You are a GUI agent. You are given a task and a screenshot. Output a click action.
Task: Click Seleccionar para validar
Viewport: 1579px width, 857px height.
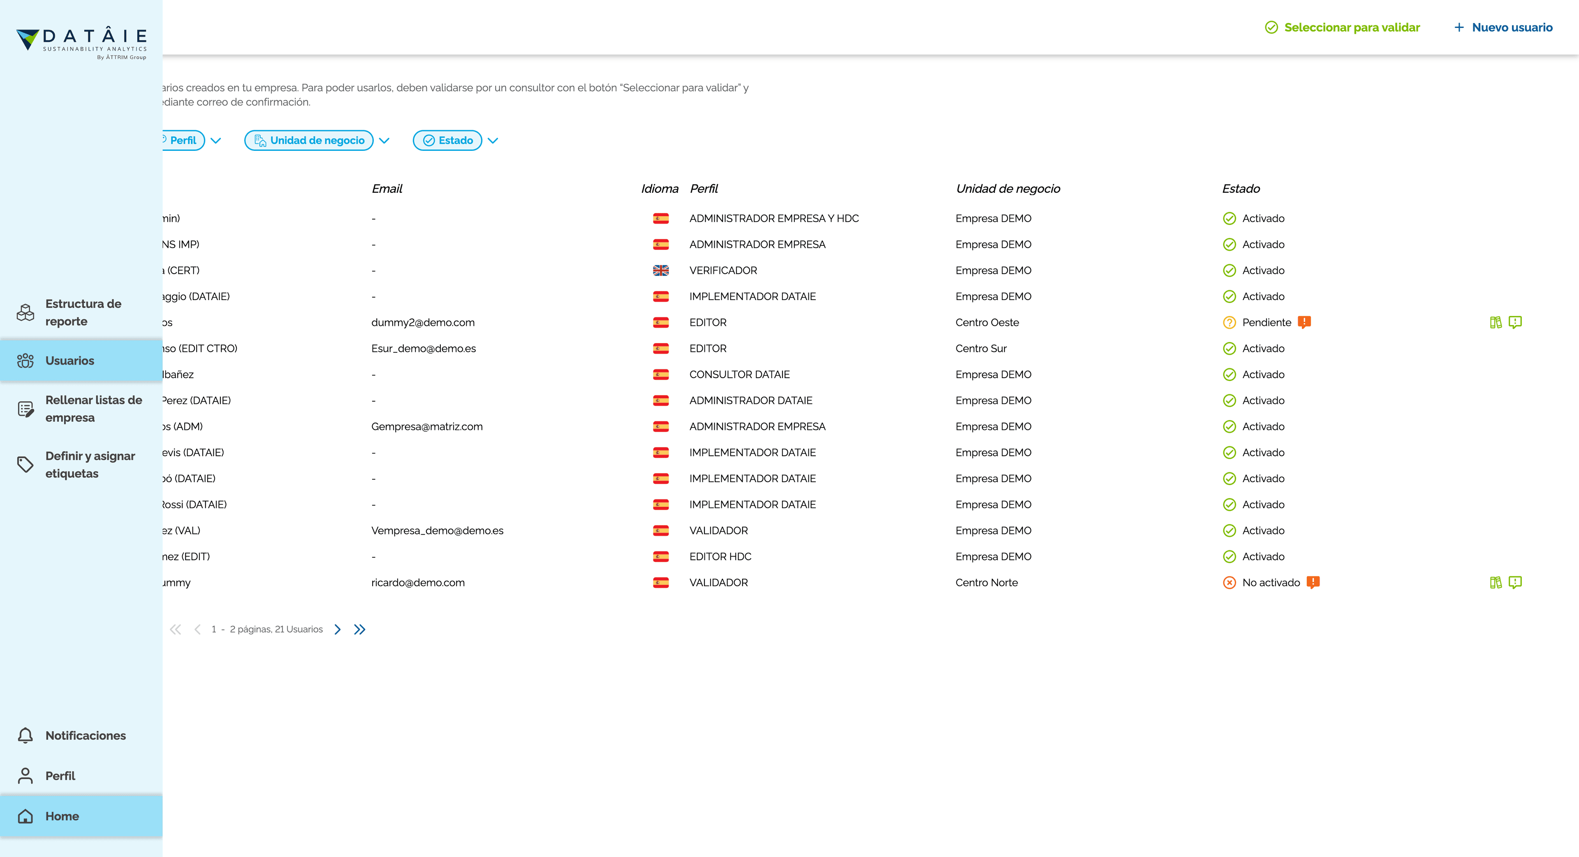[x=1342, y=28]
